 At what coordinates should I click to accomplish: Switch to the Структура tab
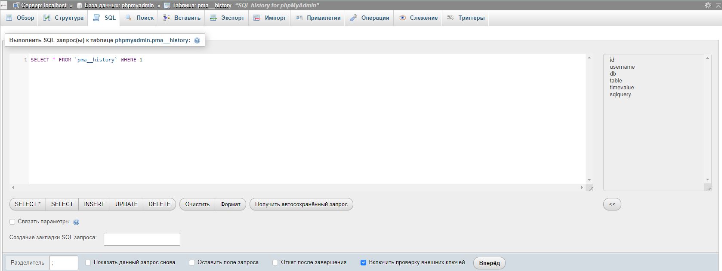[63, 18]
